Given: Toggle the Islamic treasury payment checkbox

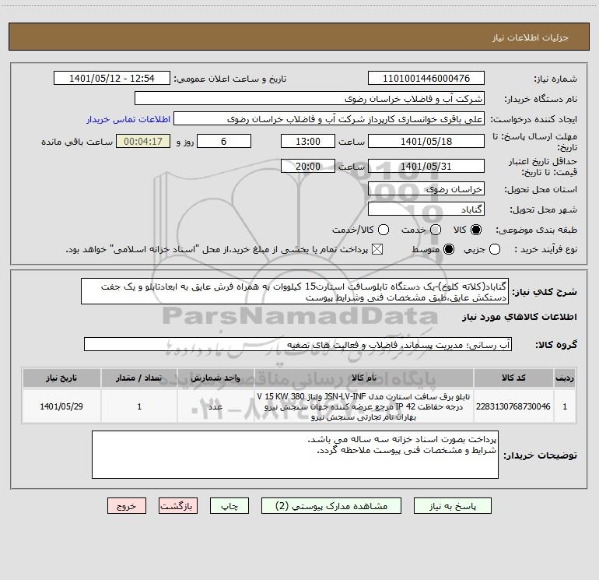Looking at the screenshot, I should point(377,250).
